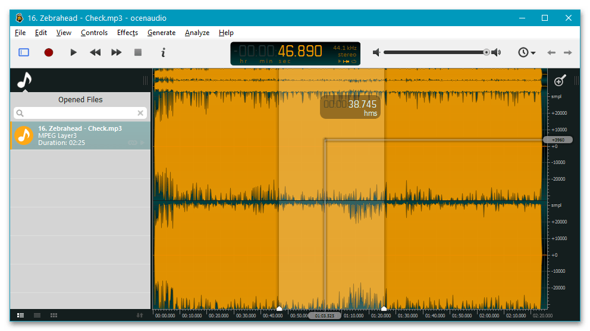Screen dimensions: 590x331
Task: Click the link icon in file entry row
Action: coord(133,143)
